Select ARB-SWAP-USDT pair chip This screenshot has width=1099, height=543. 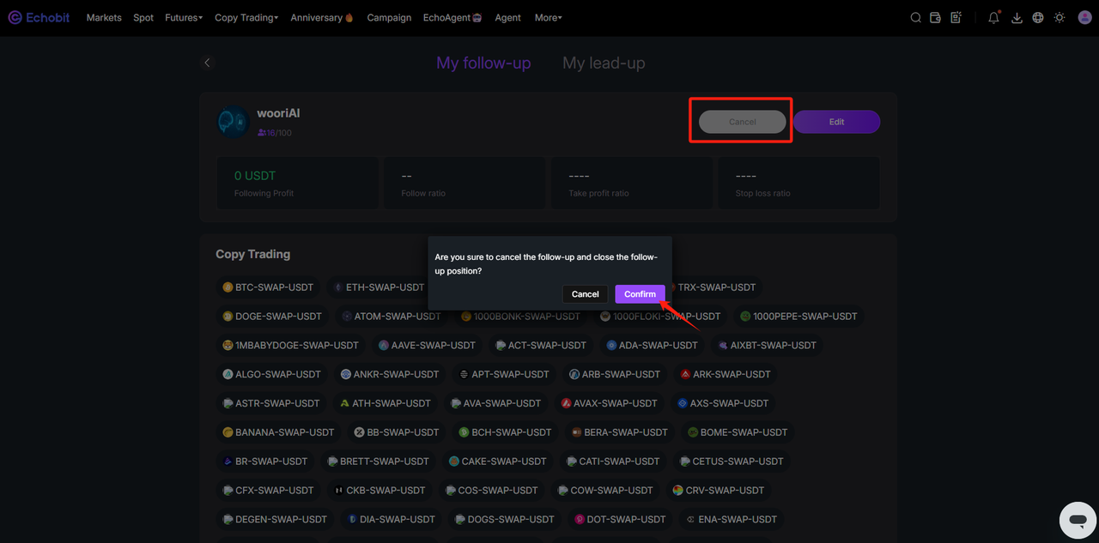point(615,374)
